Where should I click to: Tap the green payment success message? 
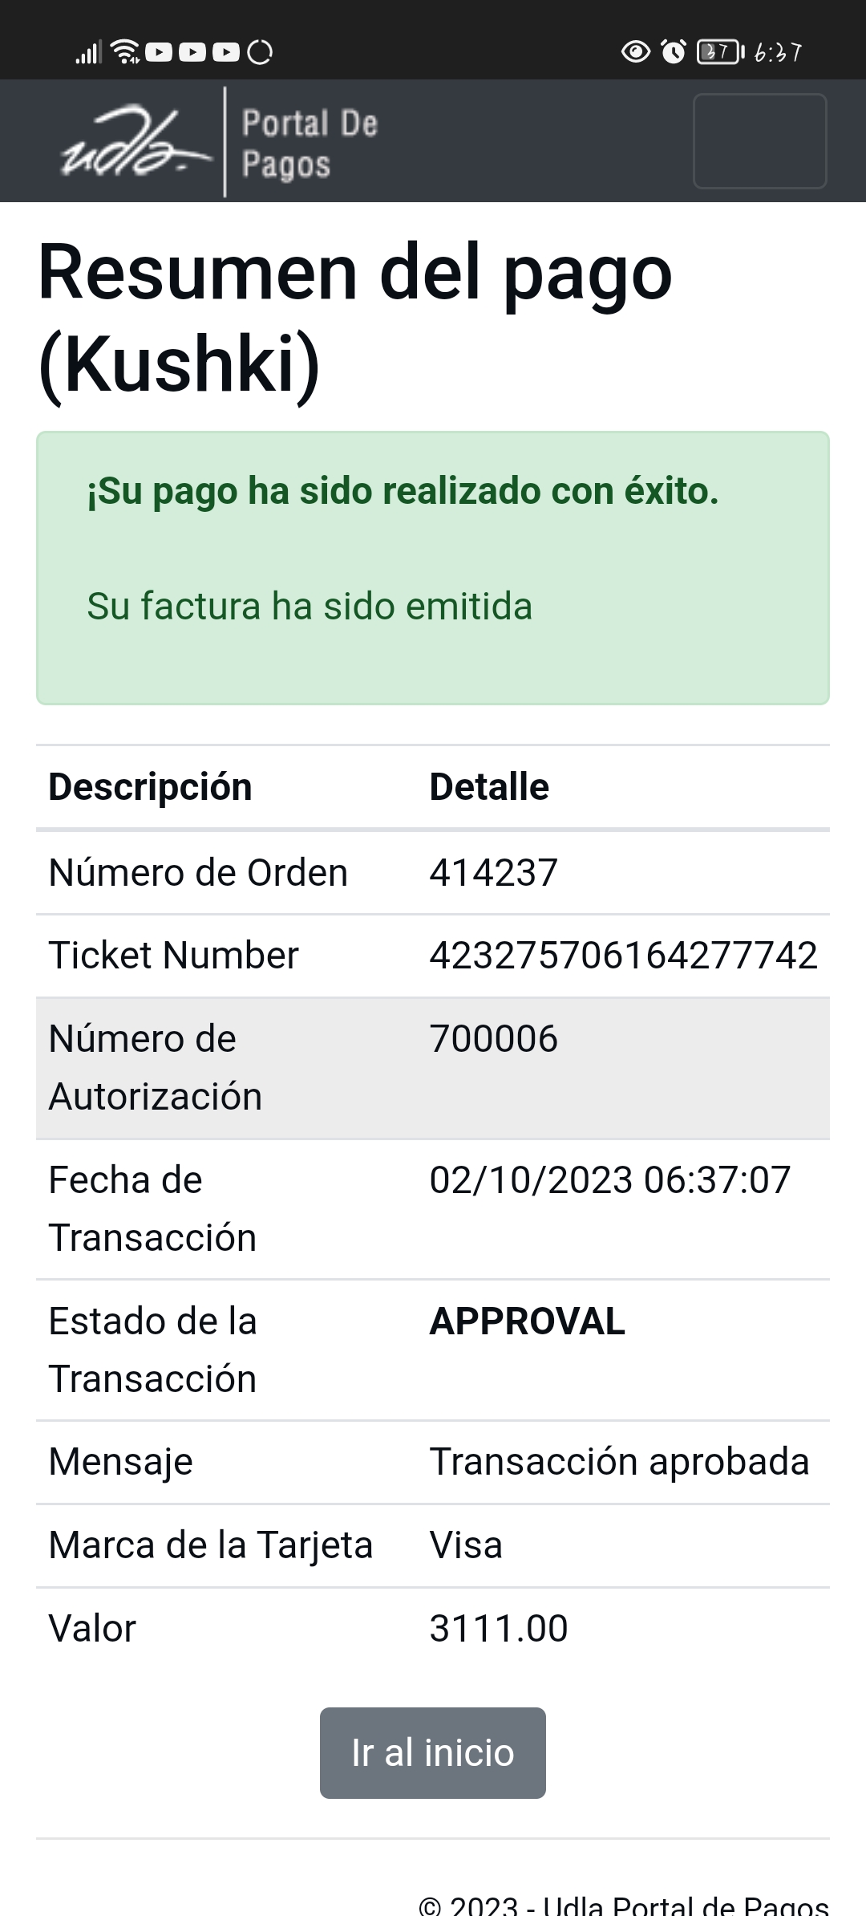click(x=403, y=491)
